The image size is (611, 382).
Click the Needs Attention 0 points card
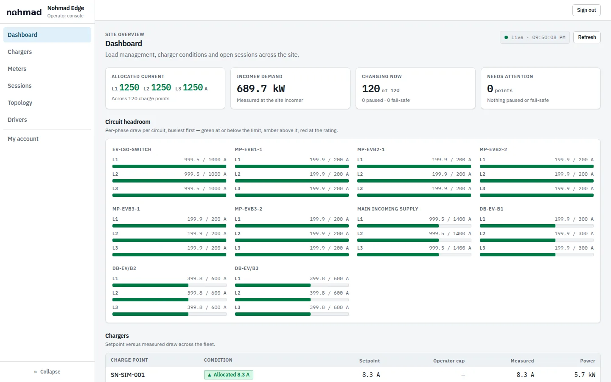541,88
